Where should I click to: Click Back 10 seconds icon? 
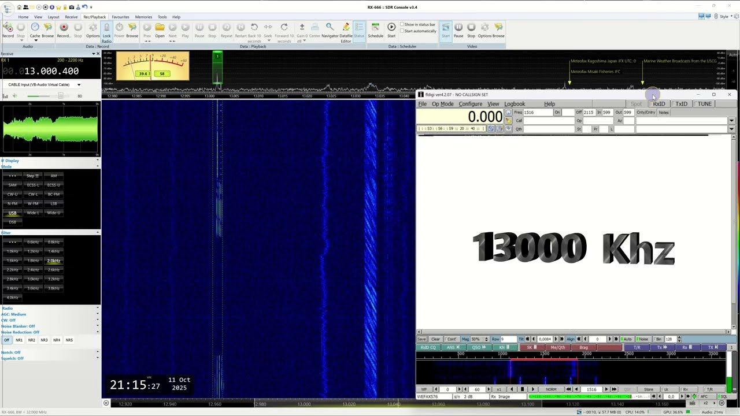(254, 27)
